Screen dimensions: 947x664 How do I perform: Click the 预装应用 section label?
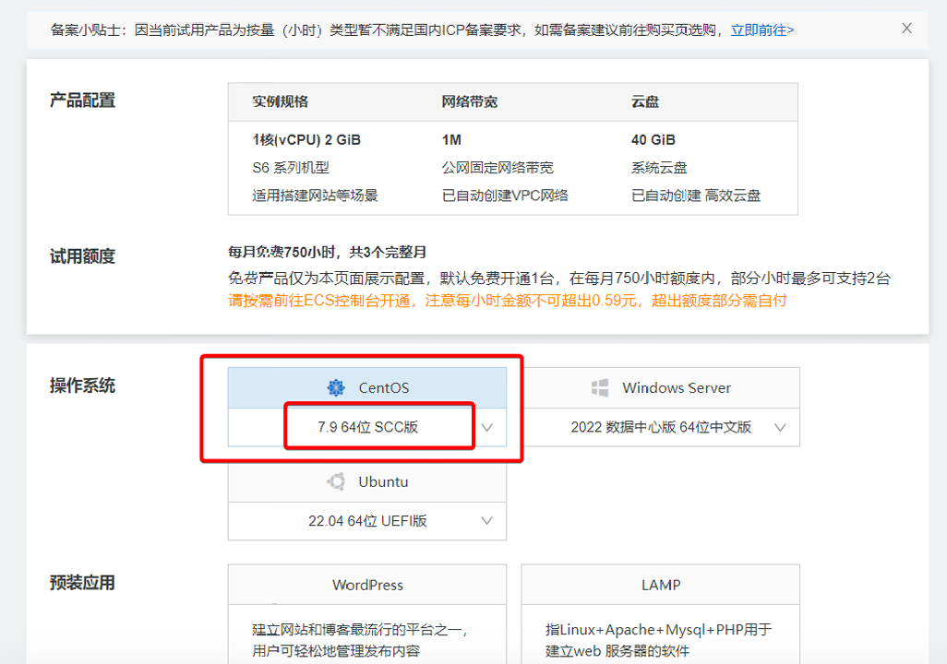(82, 583)
